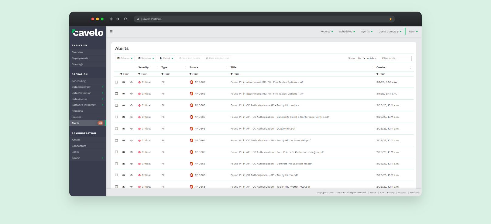This screenshot has height=224, width=491.
Task: Click the Cavelo logo
Action: click(88, 32)
